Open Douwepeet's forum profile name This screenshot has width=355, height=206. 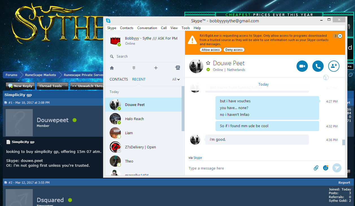(x=53, y=120)
